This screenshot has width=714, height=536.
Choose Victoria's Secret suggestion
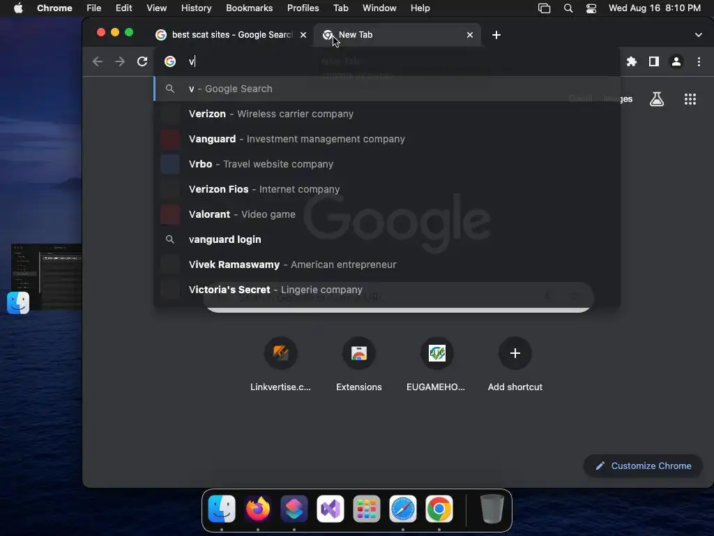(387, 290)
